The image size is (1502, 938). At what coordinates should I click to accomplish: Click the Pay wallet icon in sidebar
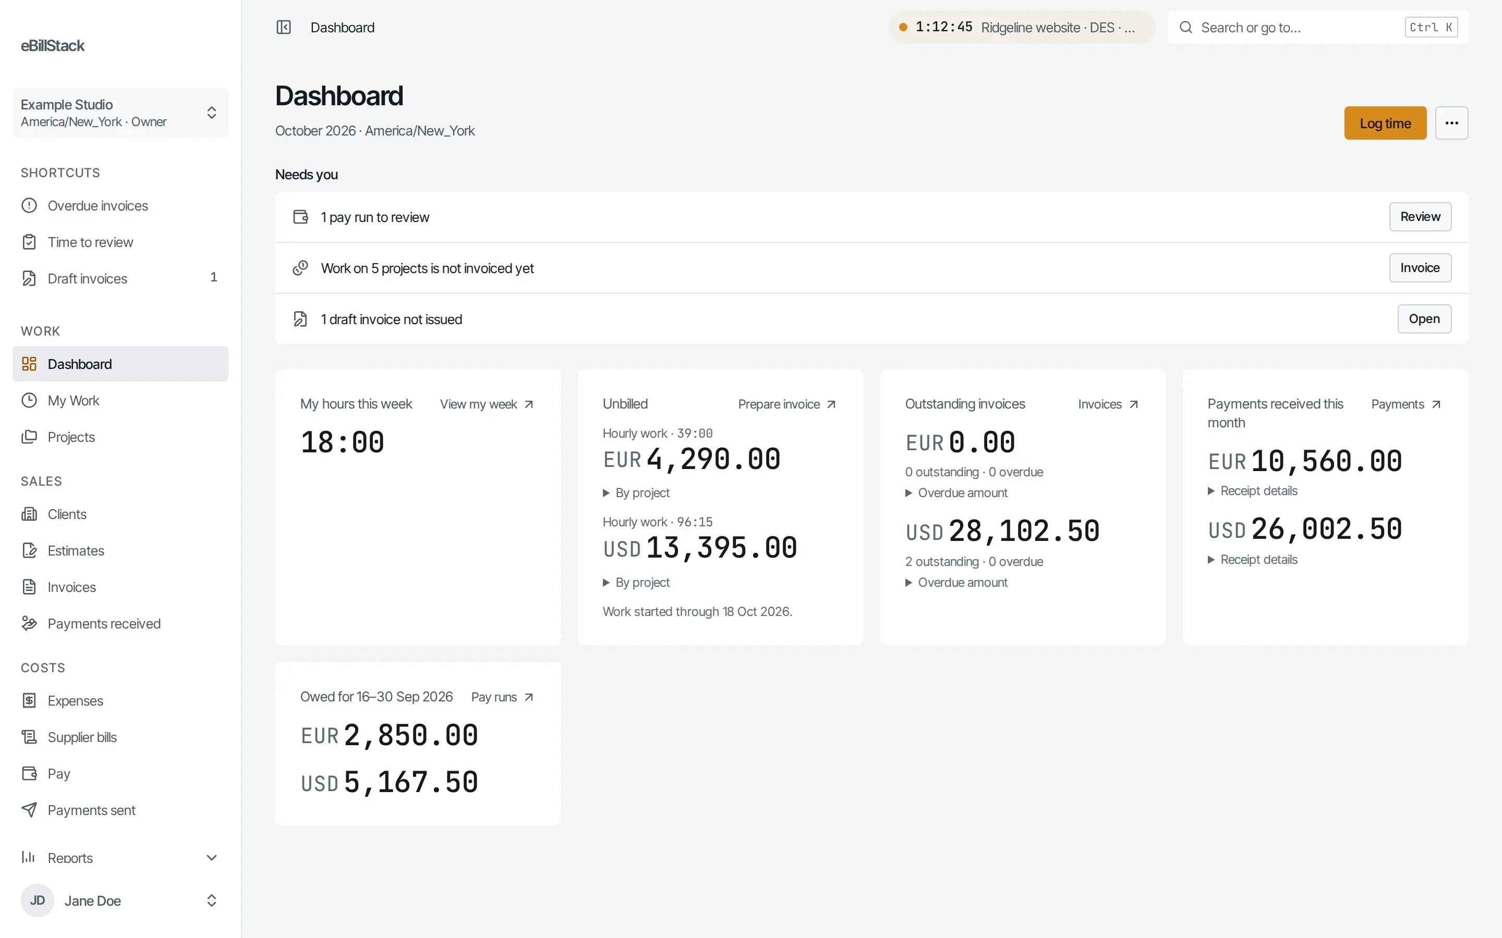tap(29, 774)
